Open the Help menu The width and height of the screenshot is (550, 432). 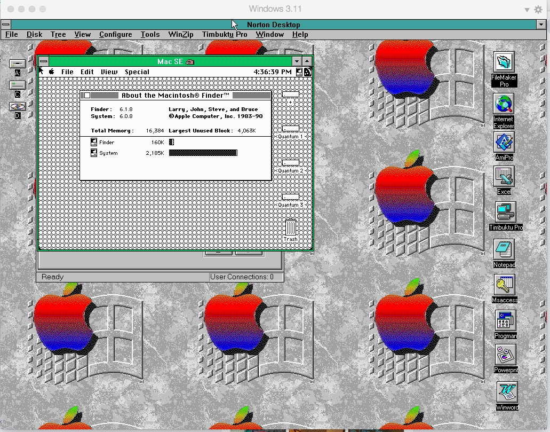pyautogui.click(x=300, y=34)
